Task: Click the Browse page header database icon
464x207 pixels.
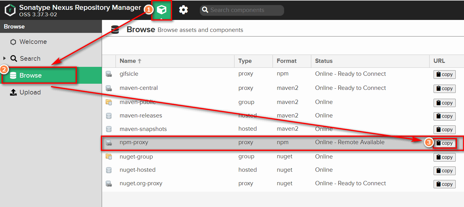Action: click(115, 30)
